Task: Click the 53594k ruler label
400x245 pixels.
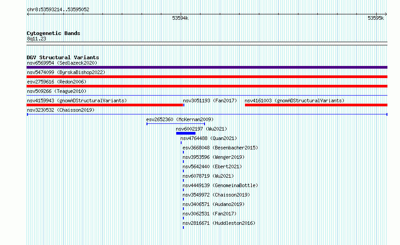Action: click(180, 18)
